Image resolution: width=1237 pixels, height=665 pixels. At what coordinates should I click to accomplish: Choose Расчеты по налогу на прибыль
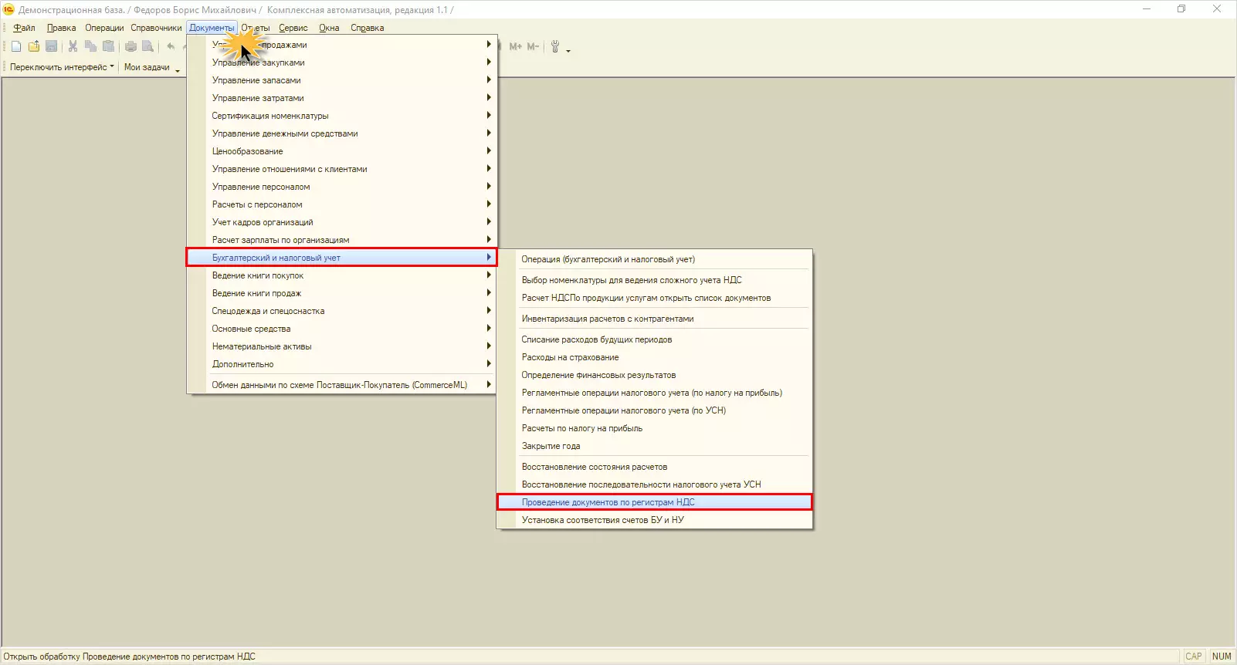[x=655, y=428]
